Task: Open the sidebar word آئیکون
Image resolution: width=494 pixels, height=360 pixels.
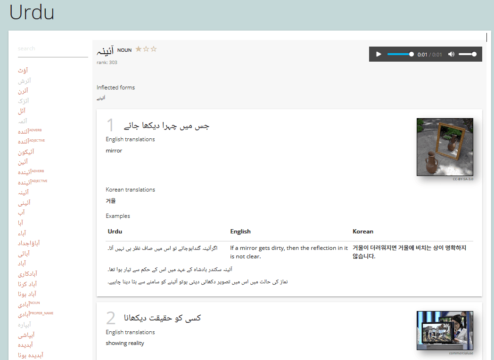Action: [25, 151]
